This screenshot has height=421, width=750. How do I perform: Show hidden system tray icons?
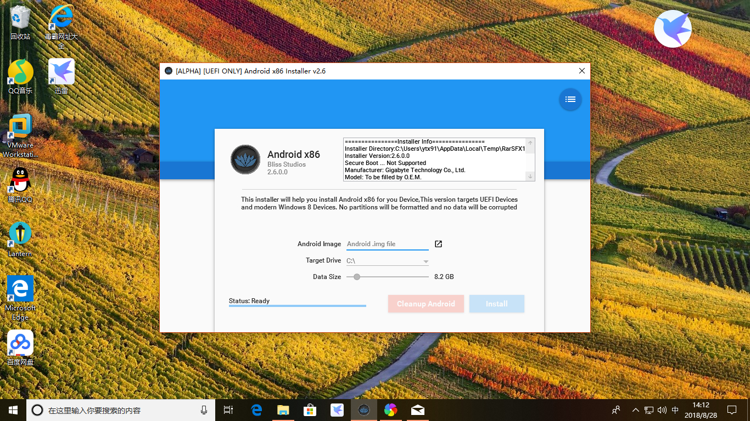tap(636, 410)
